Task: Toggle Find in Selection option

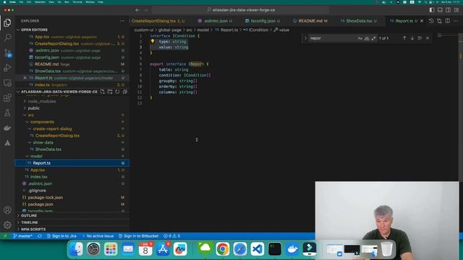Action: click(420, 38)
